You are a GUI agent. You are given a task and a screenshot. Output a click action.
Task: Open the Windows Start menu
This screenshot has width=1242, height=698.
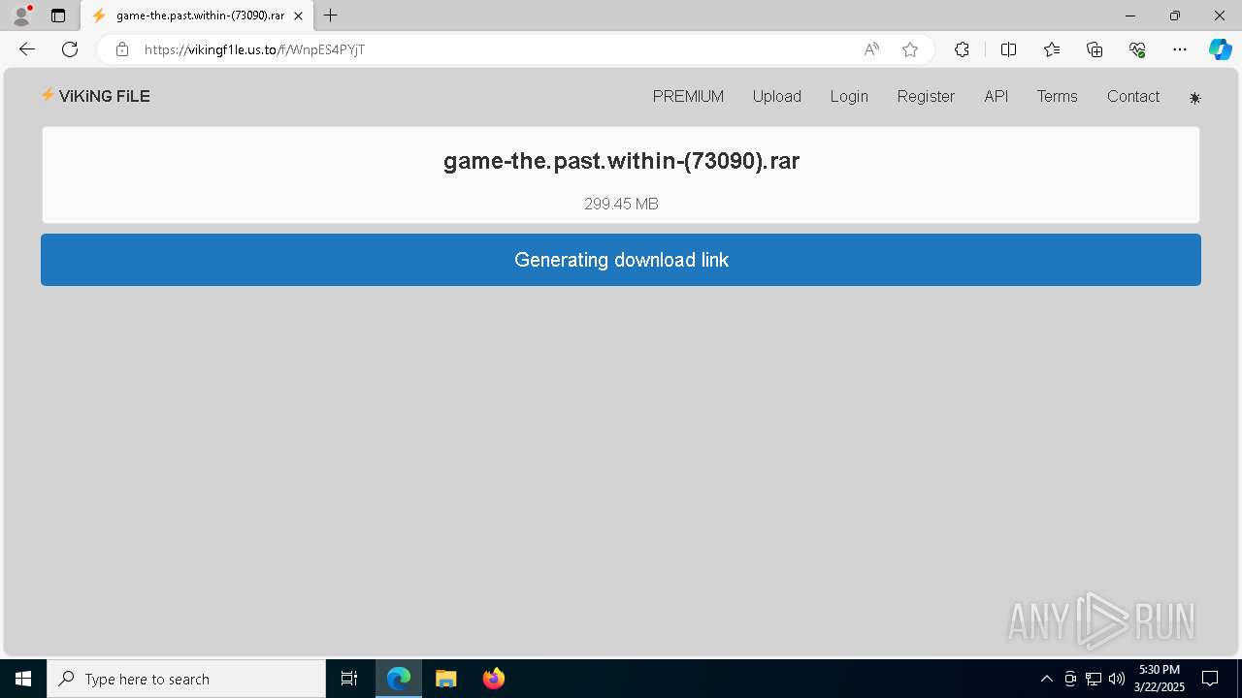(23, 679)
